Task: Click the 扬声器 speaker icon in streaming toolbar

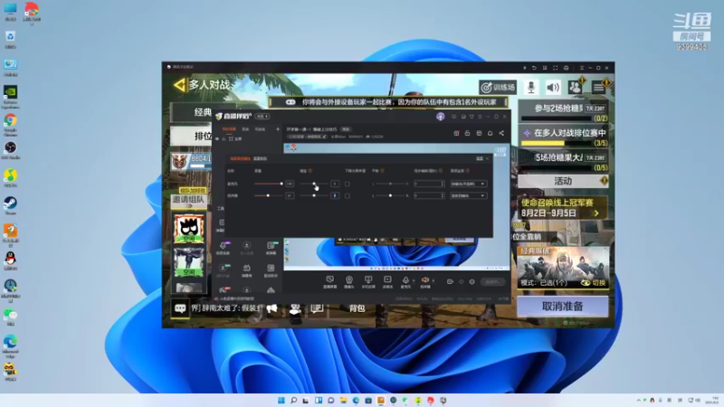Action: pos(425,282)
